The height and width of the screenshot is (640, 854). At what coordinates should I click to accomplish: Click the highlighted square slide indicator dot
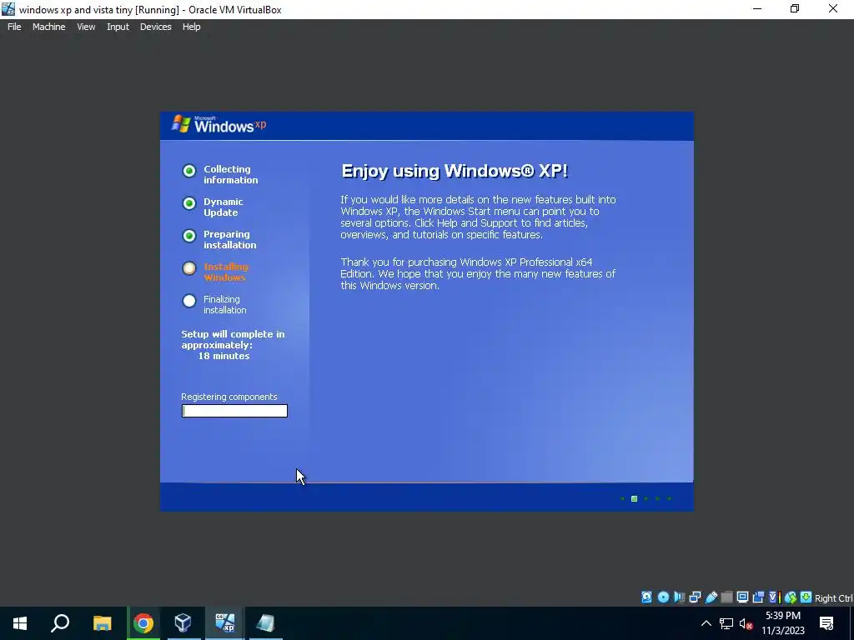pos(634,498)
